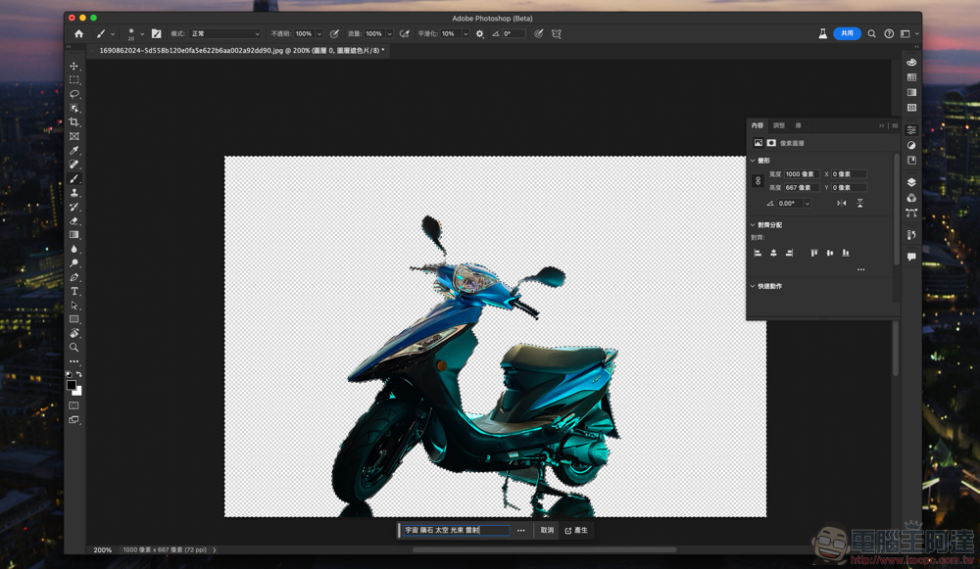The image size is (980, 569).
Task: Open the blend mode dropdown (正常)
Action: [x=225, y=33]
